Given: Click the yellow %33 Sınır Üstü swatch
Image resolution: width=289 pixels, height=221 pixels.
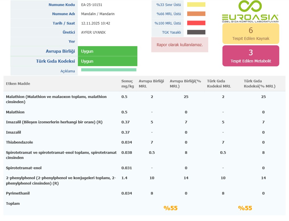Looking at the screenshot, I should tap(196, 5).
